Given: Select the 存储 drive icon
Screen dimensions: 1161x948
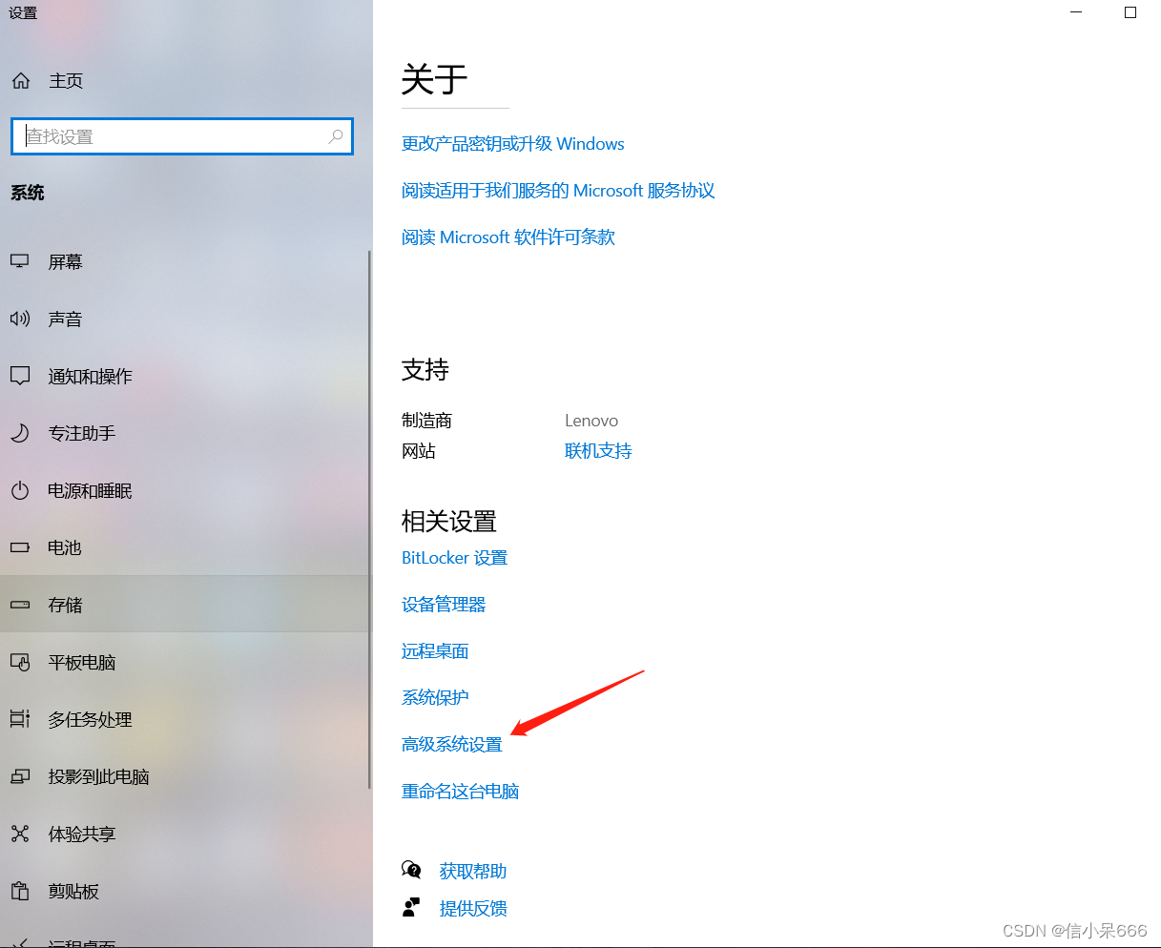Looking at the screenshot, I should (x=20, y=606).
